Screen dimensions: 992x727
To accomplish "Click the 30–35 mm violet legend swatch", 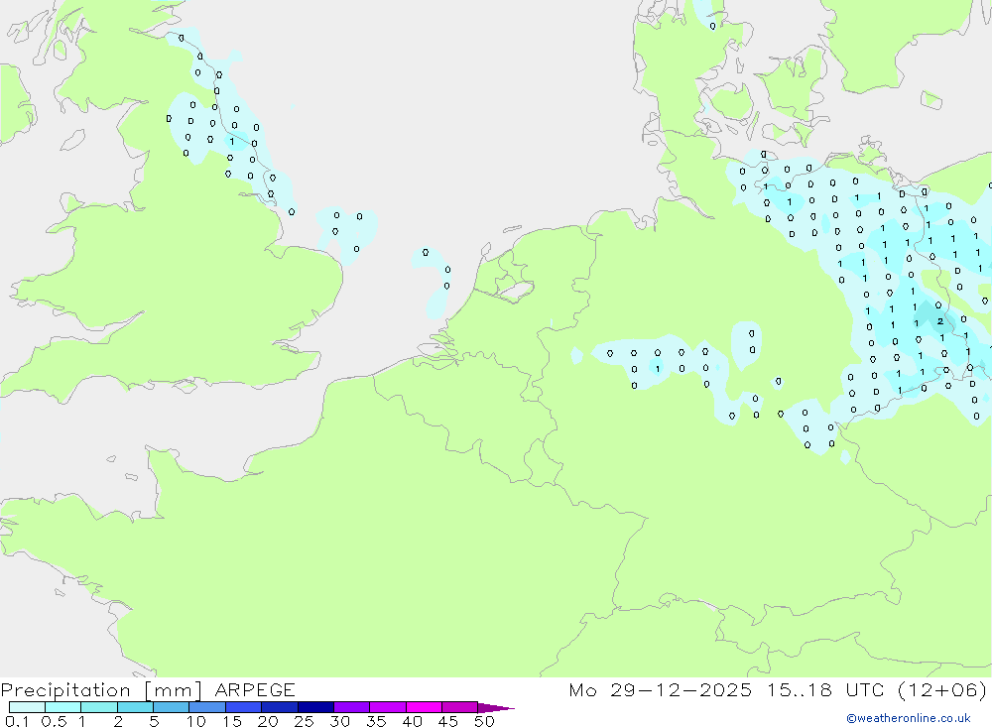I will click(x=352, y=707).
